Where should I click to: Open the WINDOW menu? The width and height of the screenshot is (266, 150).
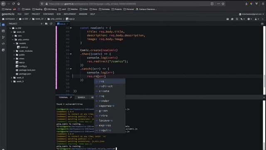coord(83,14)
